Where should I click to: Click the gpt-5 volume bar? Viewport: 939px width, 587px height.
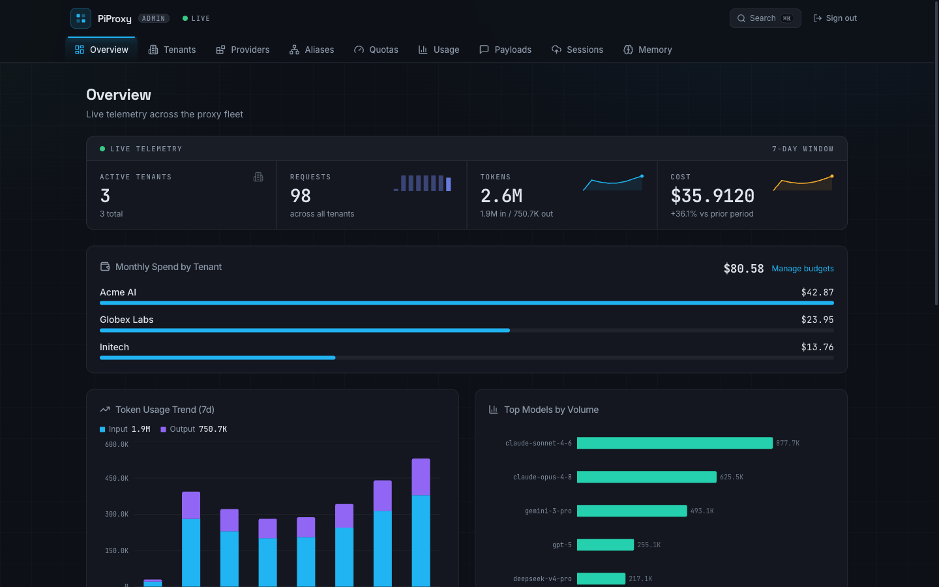[x=605, y=545]
